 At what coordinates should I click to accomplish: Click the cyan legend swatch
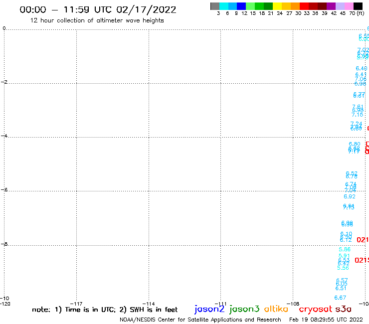(224, 6)
